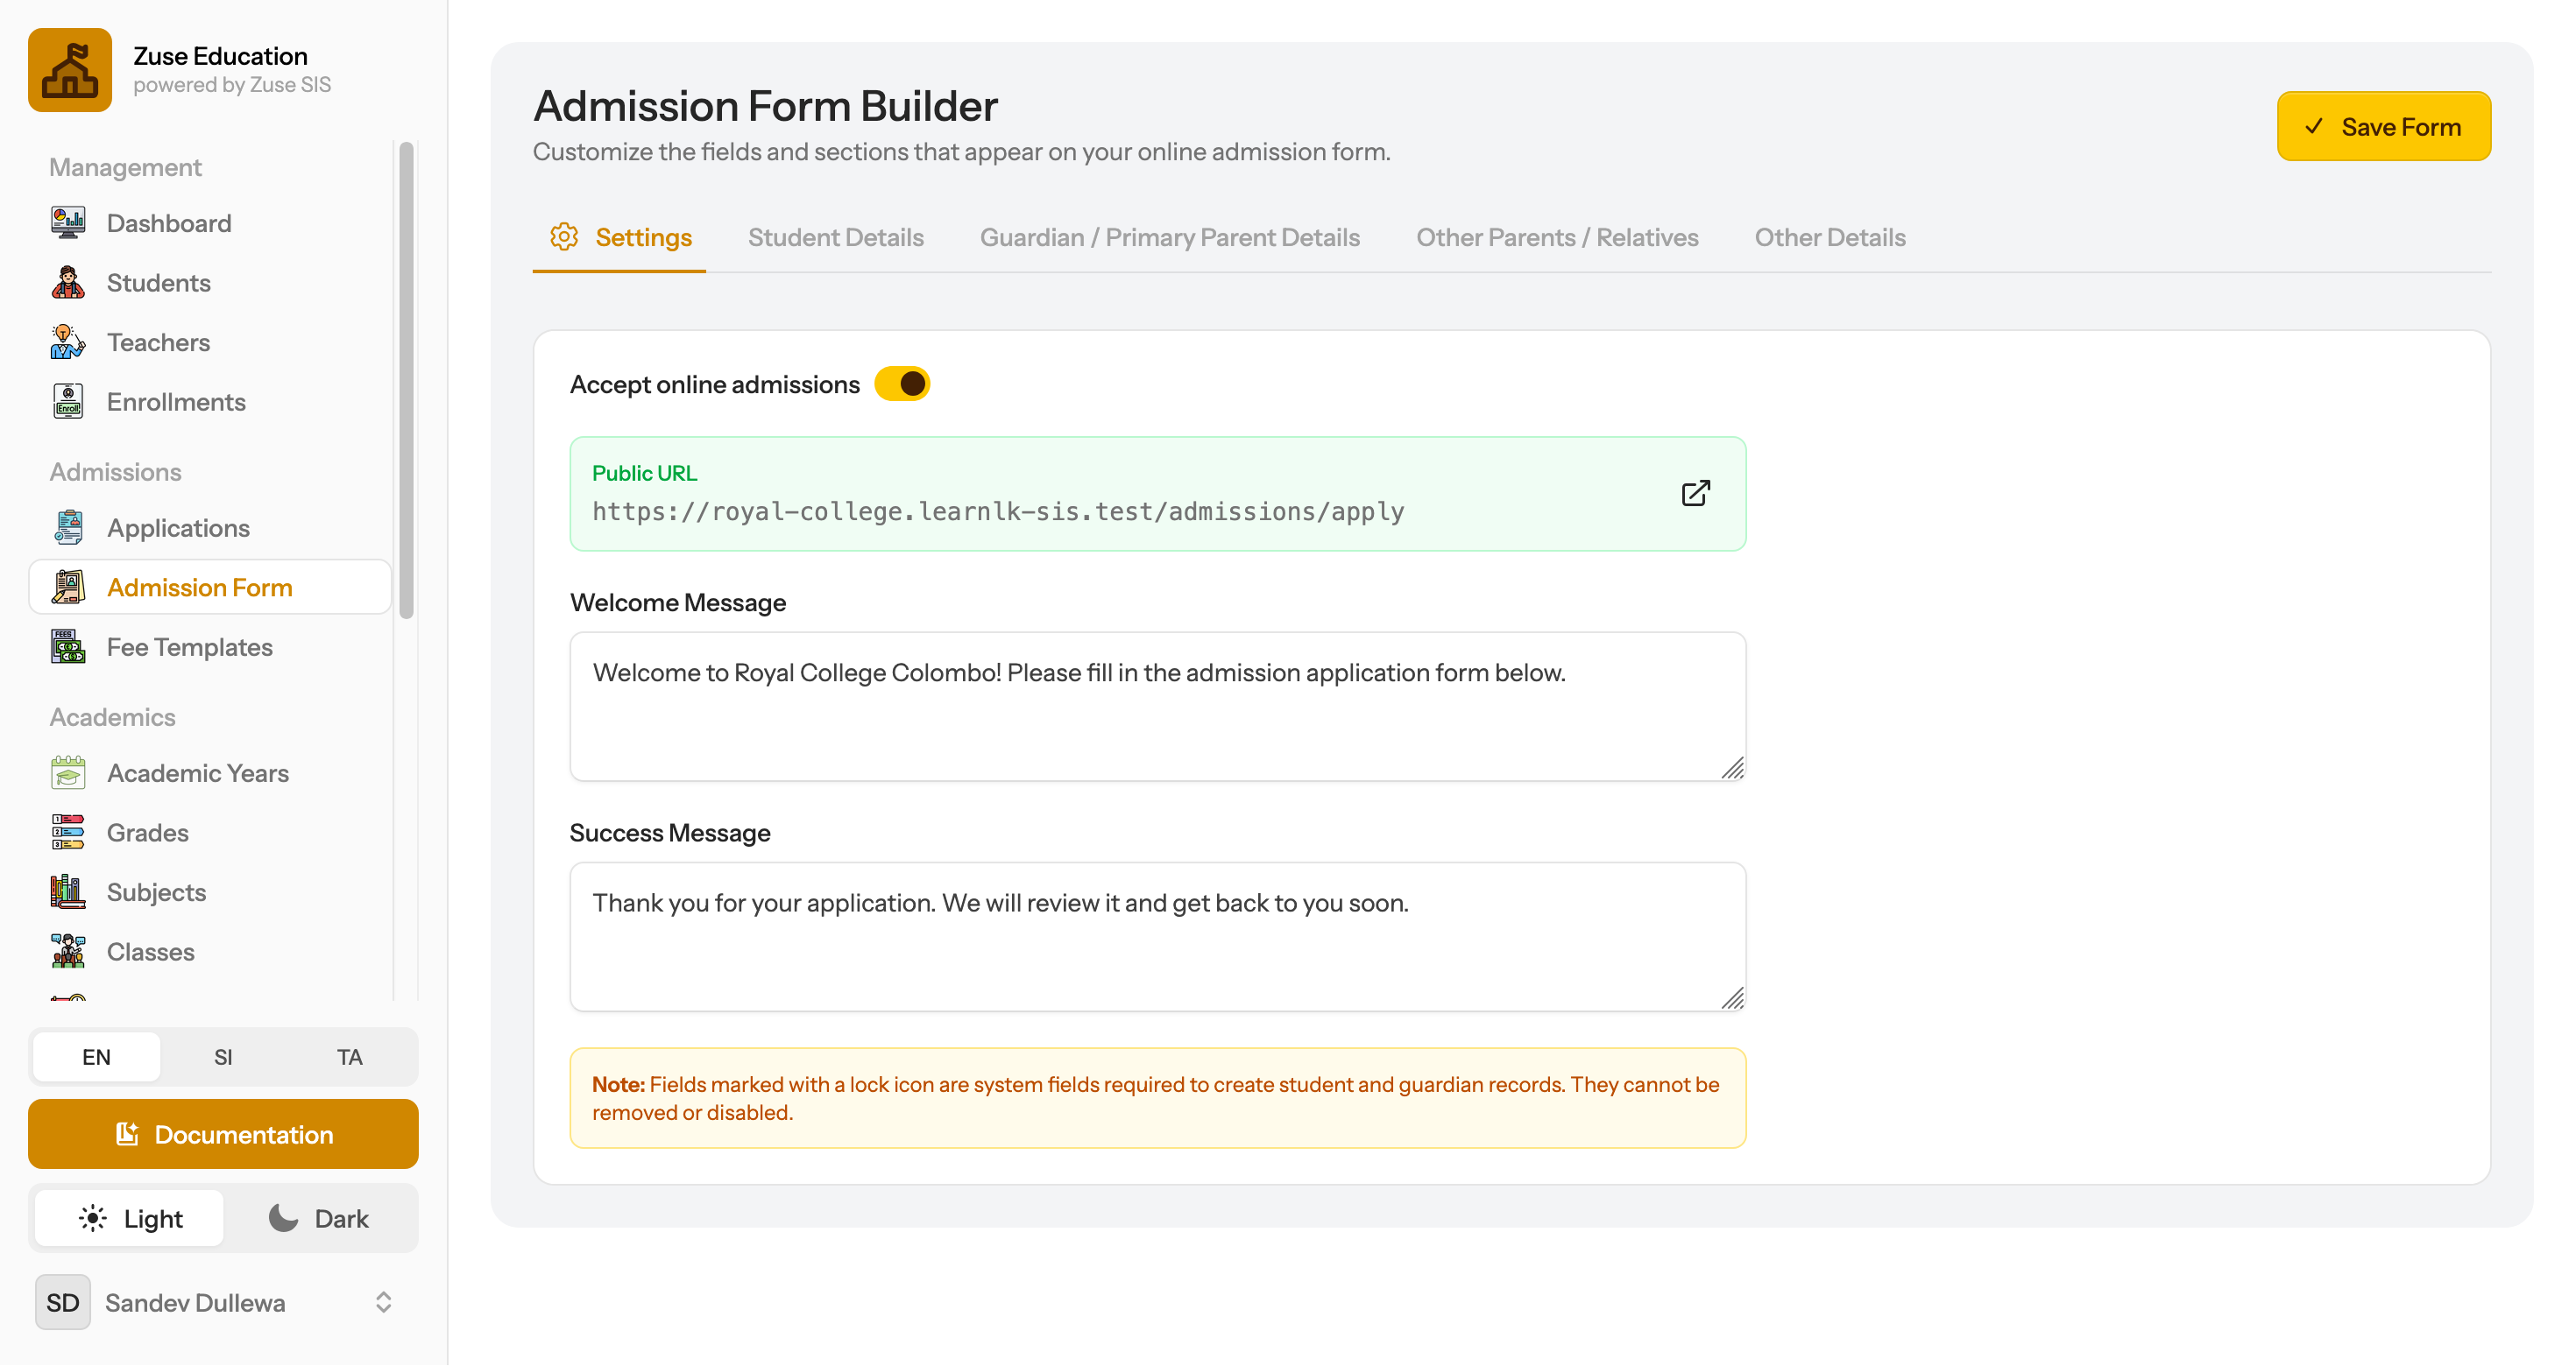Viewport: 2576px width, 1366px height.
Task: Click the Welcome Message resize handle
Action: click(1732, 767)
